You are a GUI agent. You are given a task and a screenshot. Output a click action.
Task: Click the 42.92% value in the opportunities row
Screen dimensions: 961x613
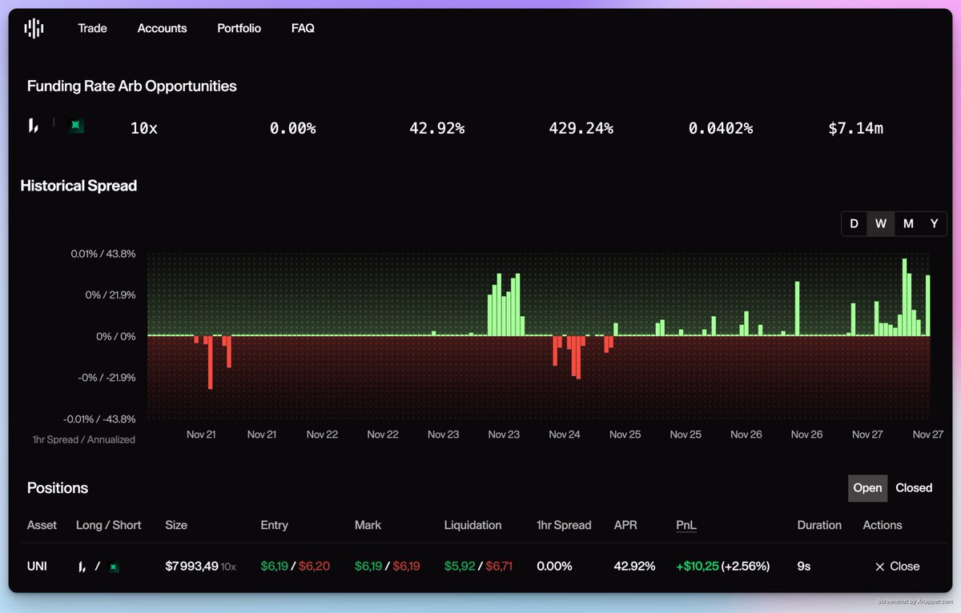(x=436, y=128)
